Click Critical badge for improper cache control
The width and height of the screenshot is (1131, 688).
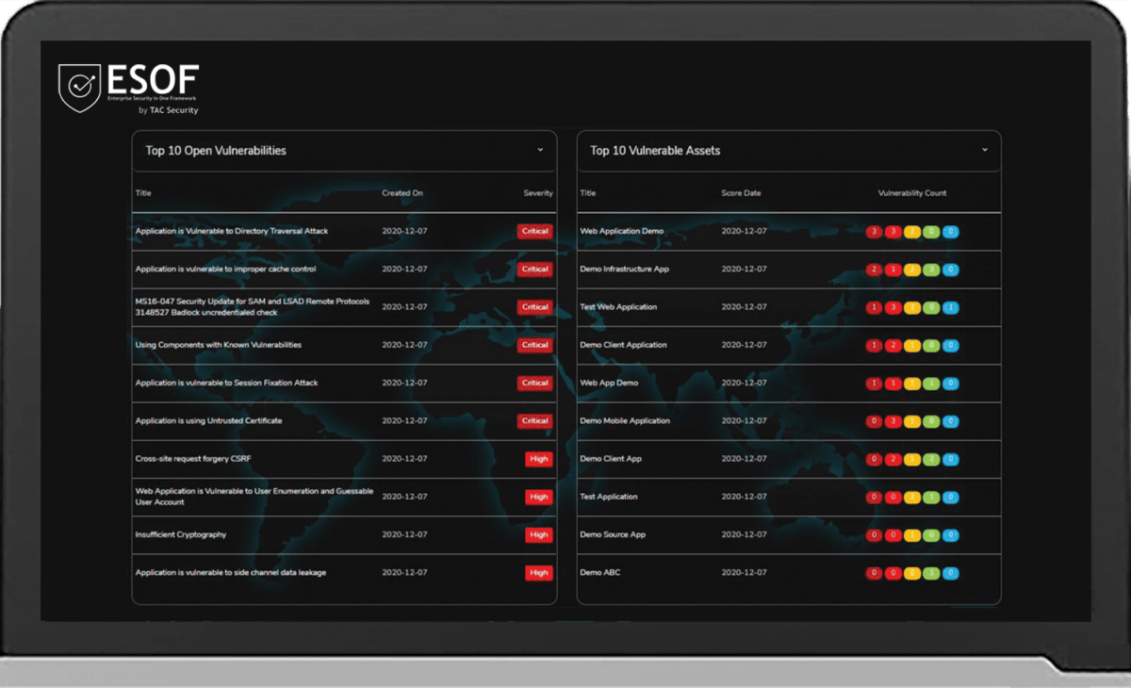[x=535, y=269]
